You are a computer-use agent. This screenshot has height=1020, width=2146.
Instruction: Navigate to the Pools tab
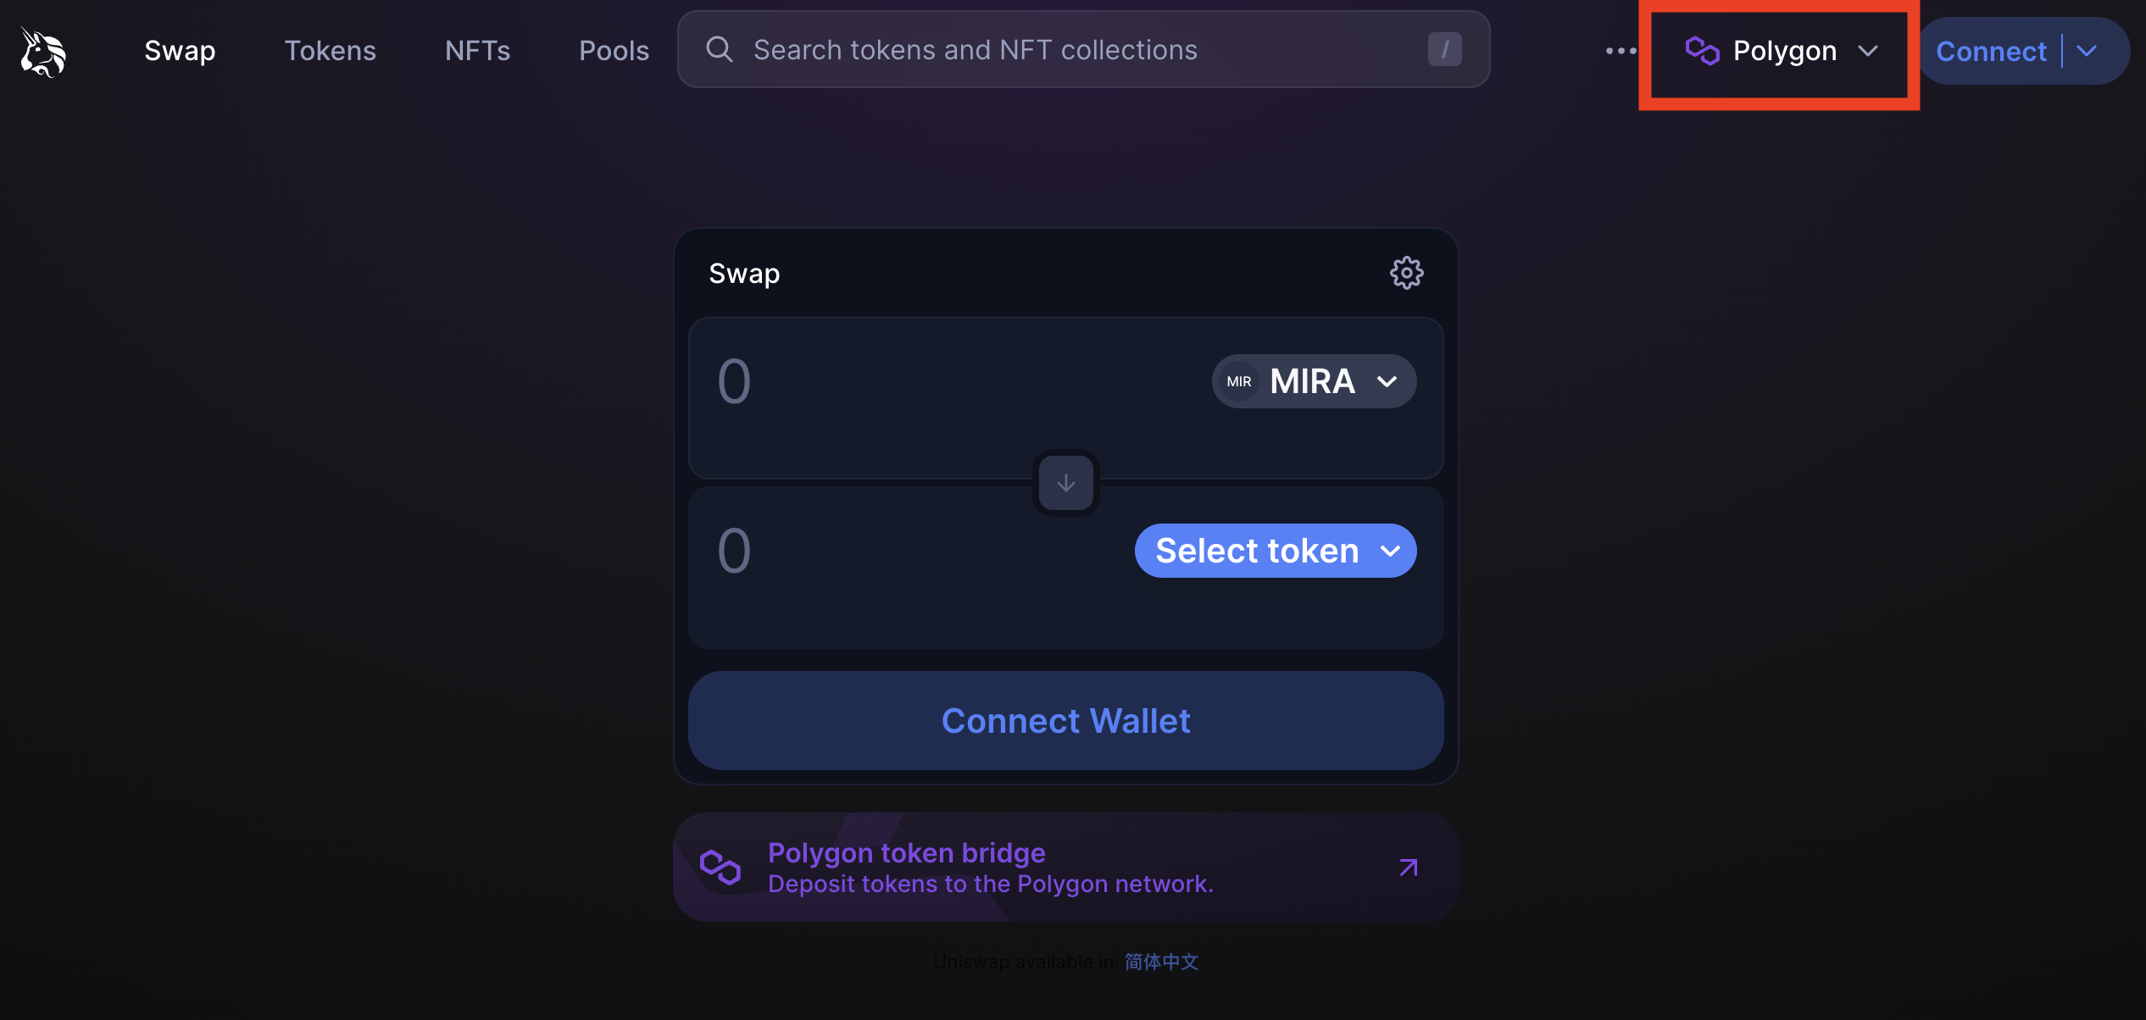coord(614,51)
